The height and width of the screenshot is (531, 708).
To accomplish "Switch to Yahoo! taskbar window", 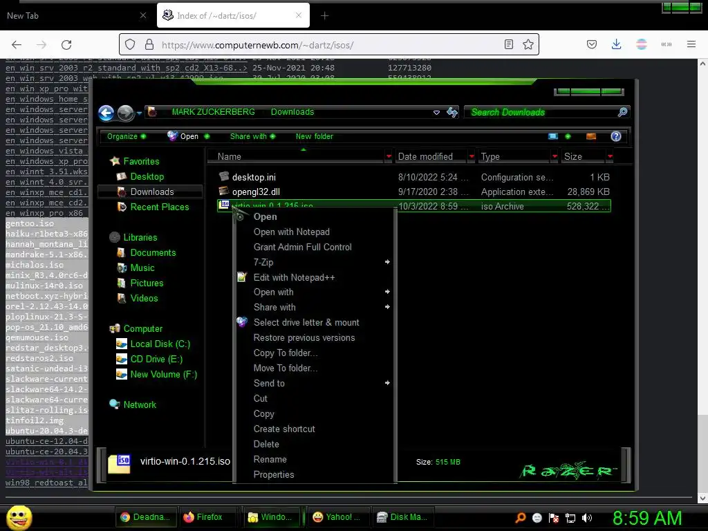I will tap(337, 517).
